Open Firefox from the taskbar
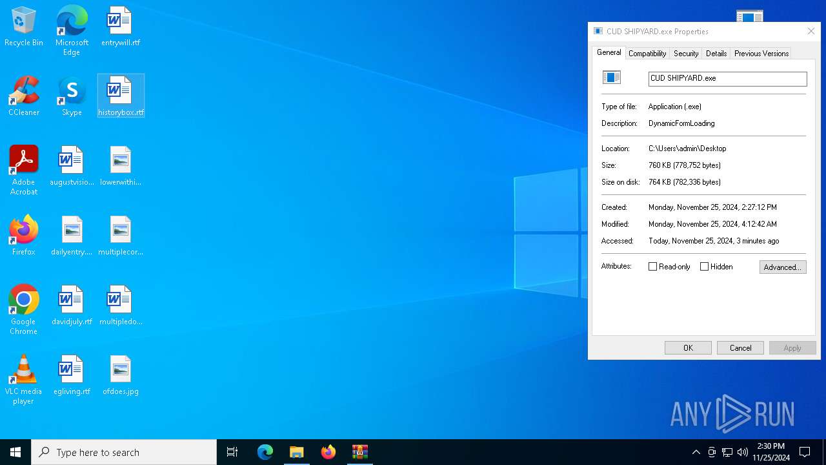The image size is (826, 465). point(328,452)
